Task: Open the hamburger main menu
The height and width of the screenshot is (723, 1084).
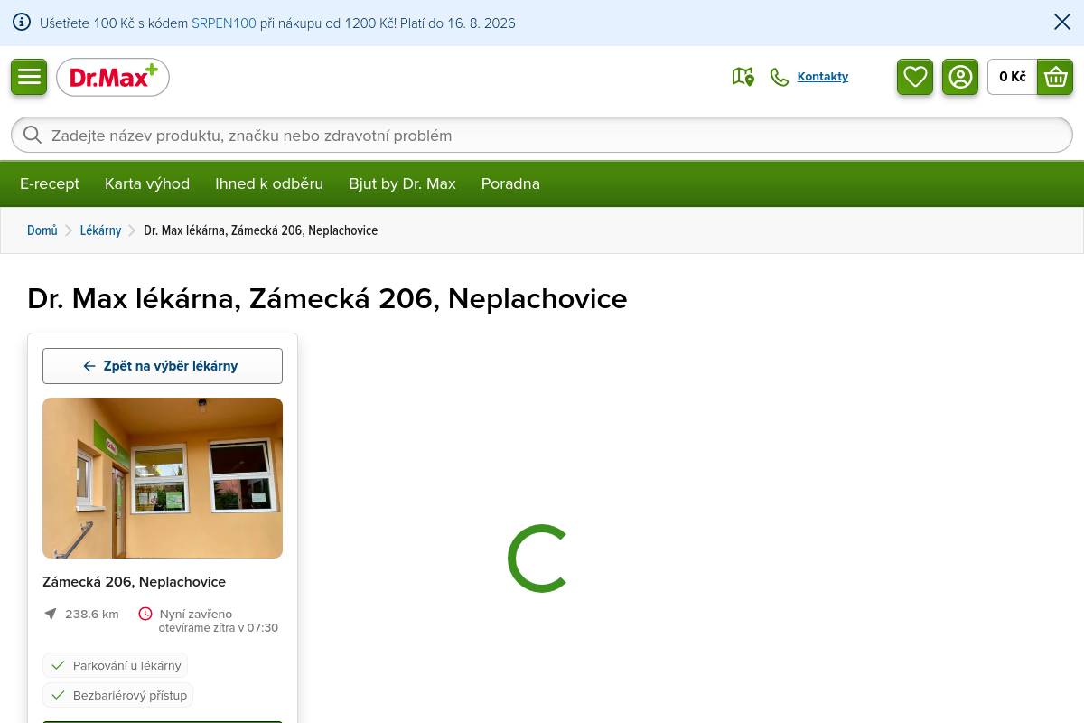Action: click(29, 76)
